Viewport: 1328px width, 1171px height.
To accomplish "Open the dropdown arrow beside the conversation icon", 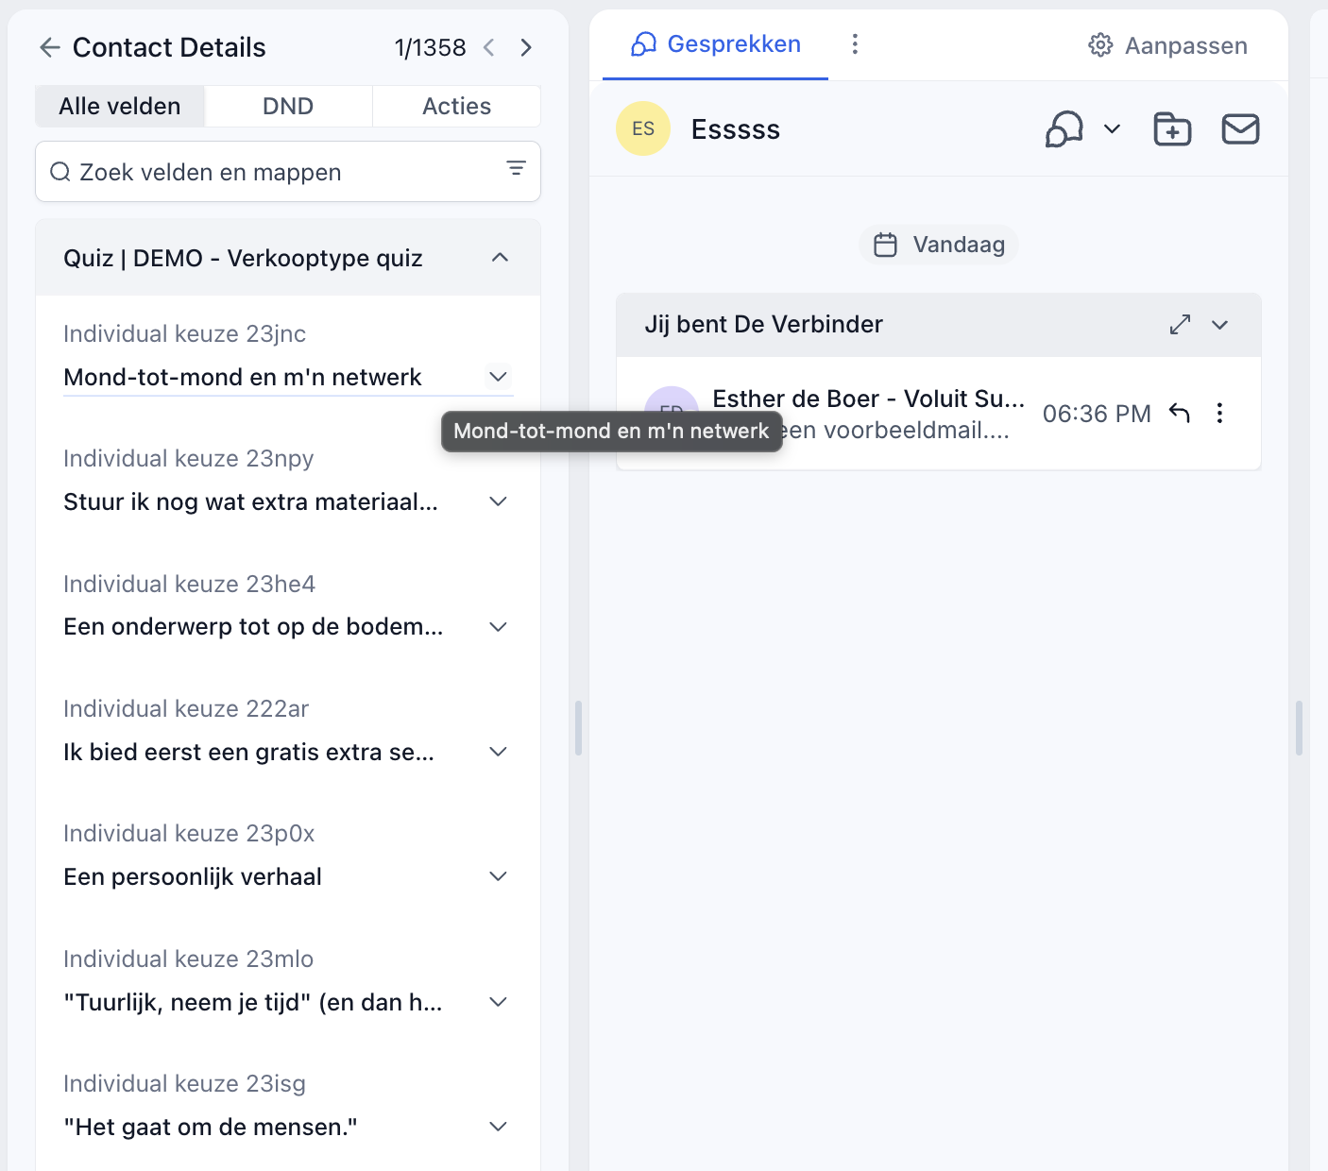I will [1113, 129].
